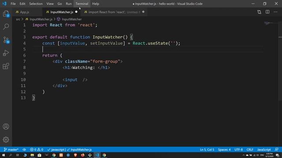Click the Ln 5, Col 5 indicator
Image resolution: width=282 pixels, height=158 pixels.
[207, 150]
